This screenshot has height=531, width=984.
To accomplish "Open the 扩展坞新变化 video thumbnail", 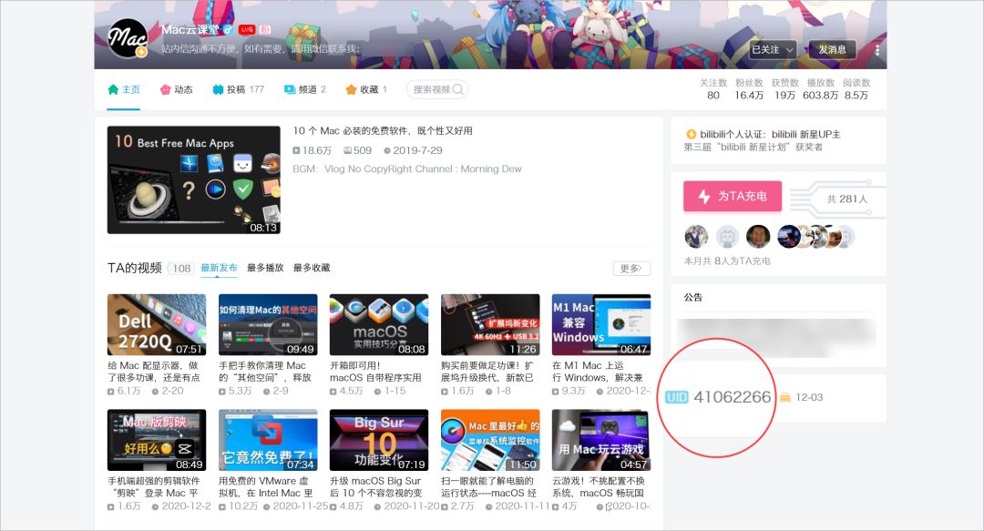I will [490, 324].
